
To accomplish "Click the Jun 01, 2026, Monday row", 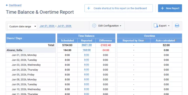I will pos(31,55).
